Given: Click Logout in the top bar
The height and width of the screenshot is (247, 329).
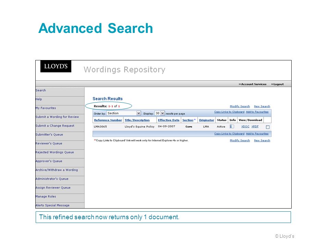Looking at the screenshot, I should pyautogui.click(x=277, y=84).
